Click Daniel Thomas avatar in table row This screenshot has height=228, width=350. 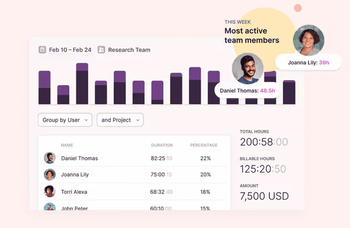[x=50, y=158]
